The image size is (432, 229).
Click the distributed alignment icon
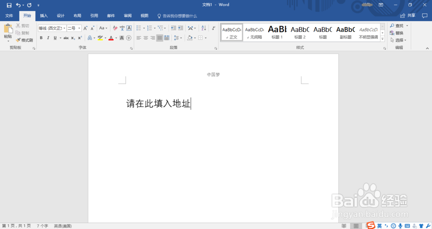167,38
